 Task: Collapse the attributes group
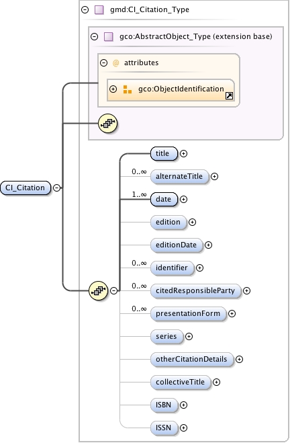click(104, 63)
